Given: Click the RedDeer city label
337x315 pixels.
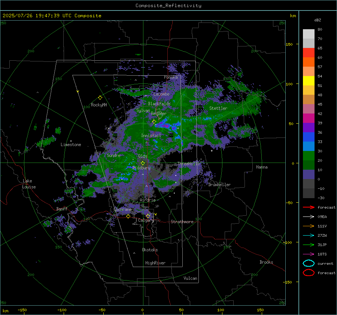Looking at the screenshot, I should click(x=159, y=113).
